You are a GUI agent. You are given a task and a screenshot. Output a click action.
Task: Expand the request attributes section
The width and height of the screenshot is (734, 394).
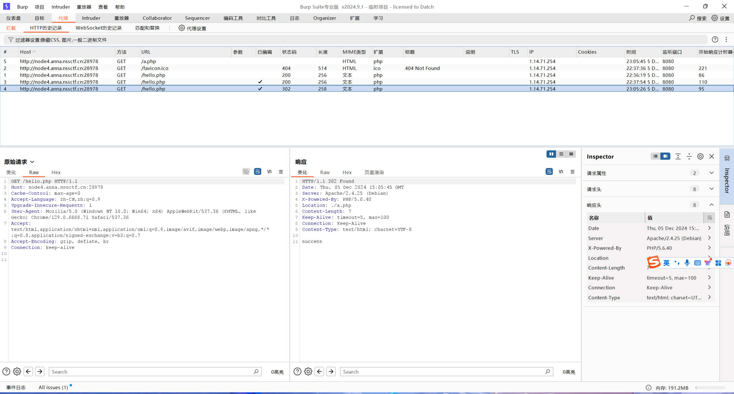point(711,173)
